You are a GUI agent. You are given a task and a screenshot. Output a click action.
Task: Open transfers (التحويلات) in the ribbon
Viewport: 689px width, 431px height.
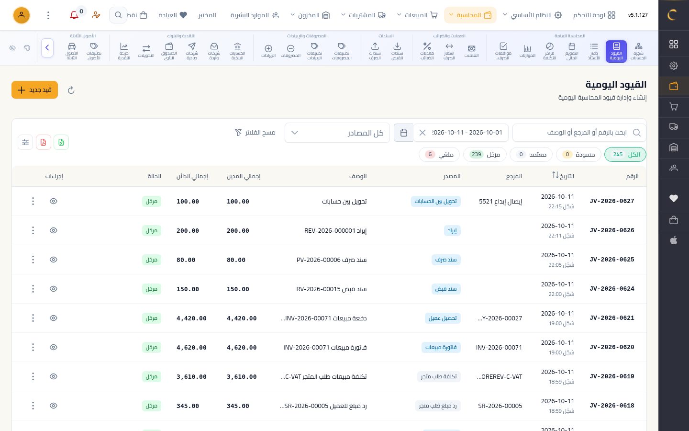coord(146,51)
